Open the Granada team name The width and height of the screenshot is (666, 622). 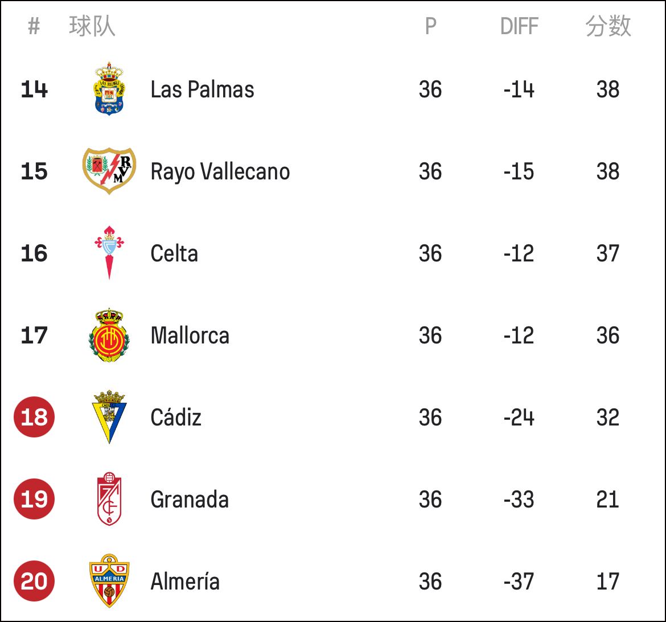pos(190,500)
